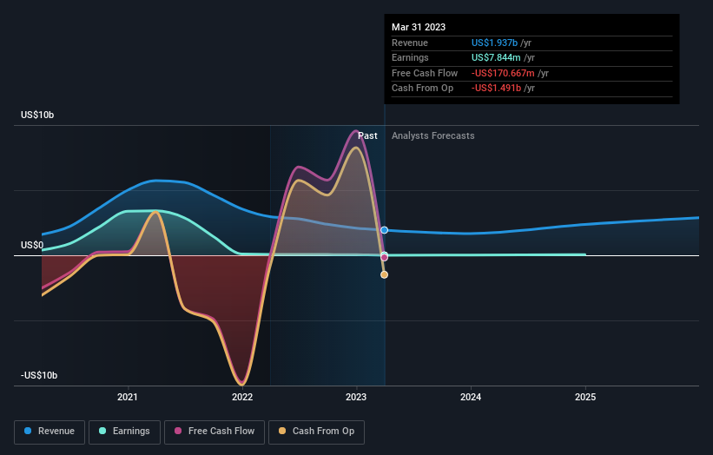Click the 2023 x-axis label

[356, 397]
